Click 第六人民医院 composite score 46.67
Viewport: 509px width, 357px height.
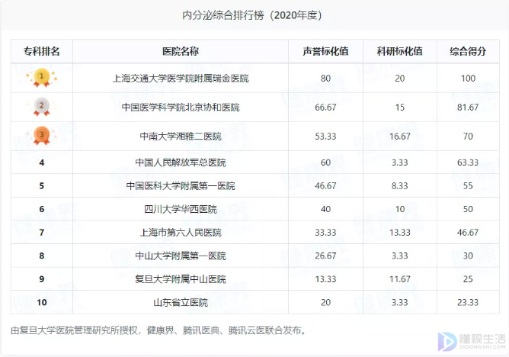click(468, 233)
